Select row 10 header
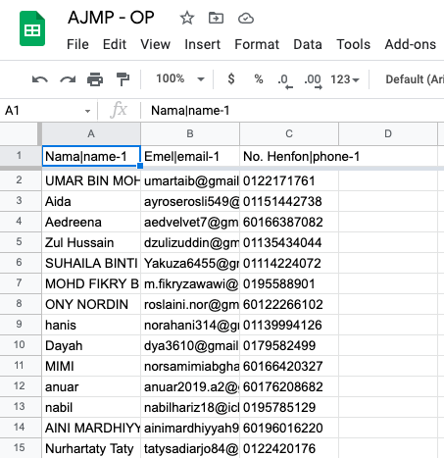This screenshot has width=444, height=458. point(21,345)
